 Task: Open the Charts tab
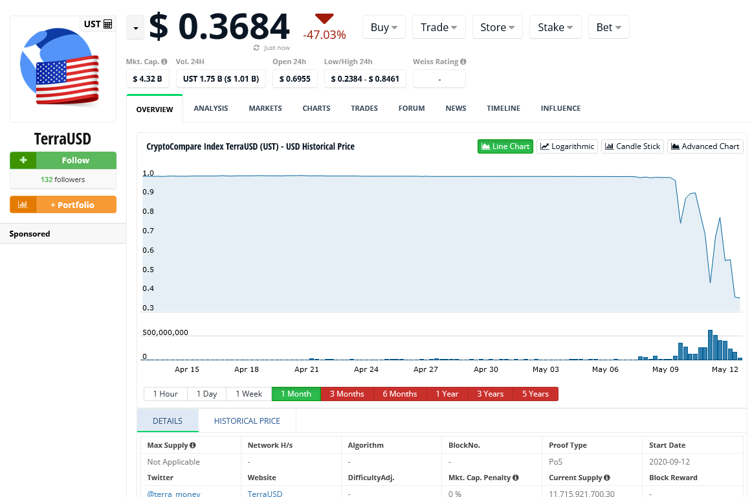pos(316,108)
